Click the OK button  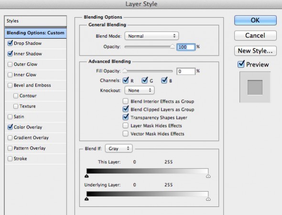pyautogui.click(x=255, y=20)
